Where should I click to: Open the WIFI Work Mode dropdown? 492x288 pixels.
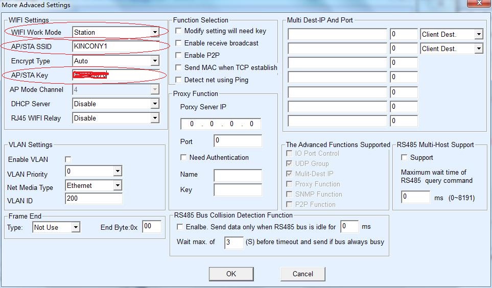[x=154, y=32]
